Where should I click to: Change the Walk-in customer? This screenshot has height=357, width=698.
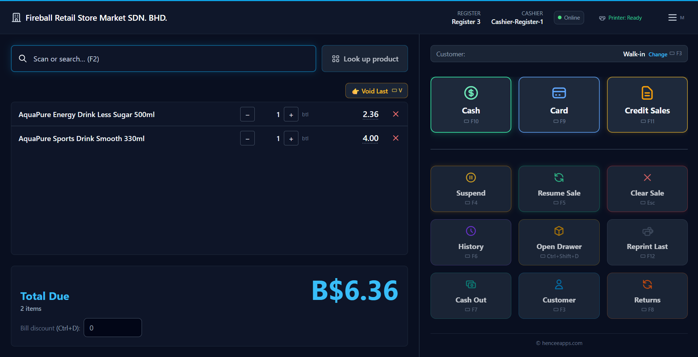coord(658,54)
